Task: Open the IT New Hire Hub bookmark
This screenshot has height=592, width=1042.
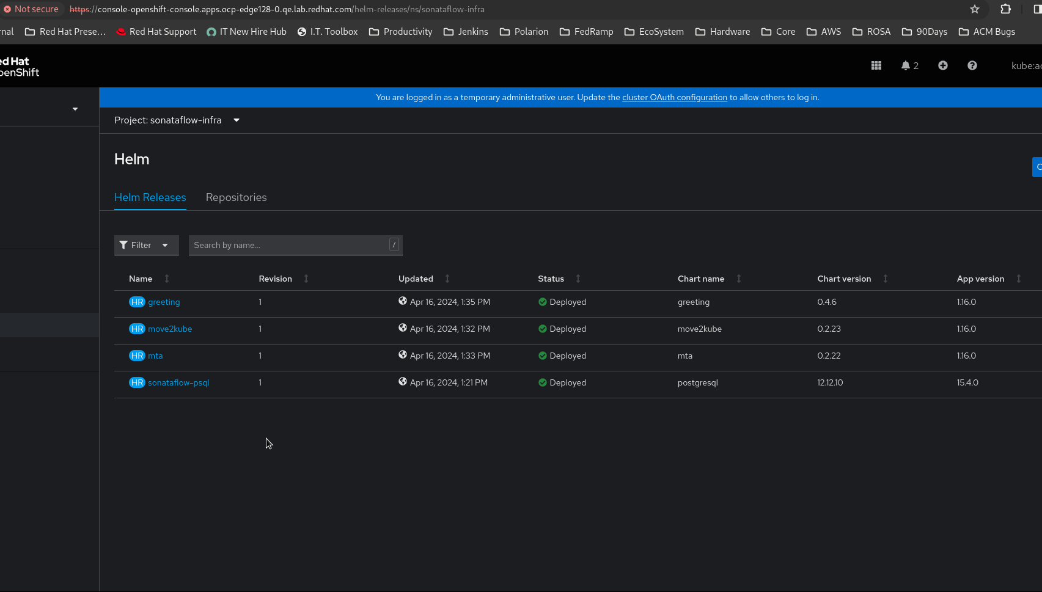Action: tap(246, 32)
